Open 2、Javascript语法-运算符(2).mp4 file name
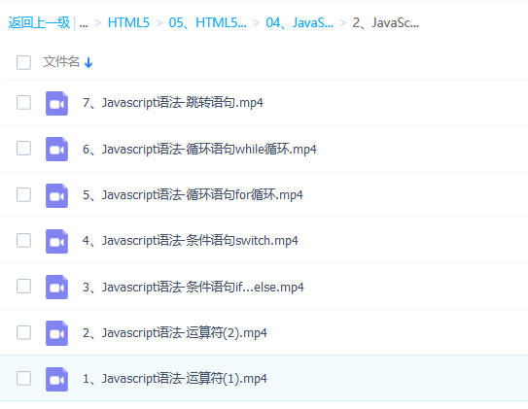The width and height of the screenshot is (528, 409). [x=175, y=333]
